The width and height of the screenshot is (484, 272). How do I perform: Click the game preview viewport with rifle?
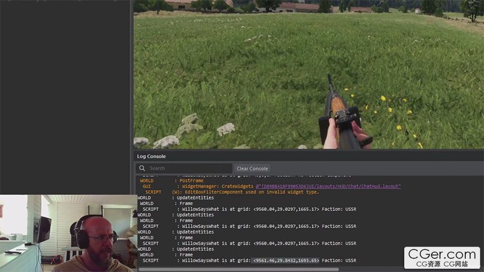coord(309,74)
